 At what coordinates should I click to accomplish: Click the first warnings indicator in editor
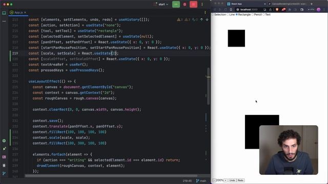(x=180, y=19)
